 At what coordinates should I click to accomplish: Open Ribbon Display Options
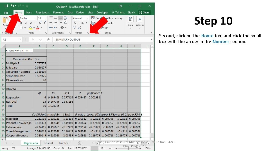120,6
